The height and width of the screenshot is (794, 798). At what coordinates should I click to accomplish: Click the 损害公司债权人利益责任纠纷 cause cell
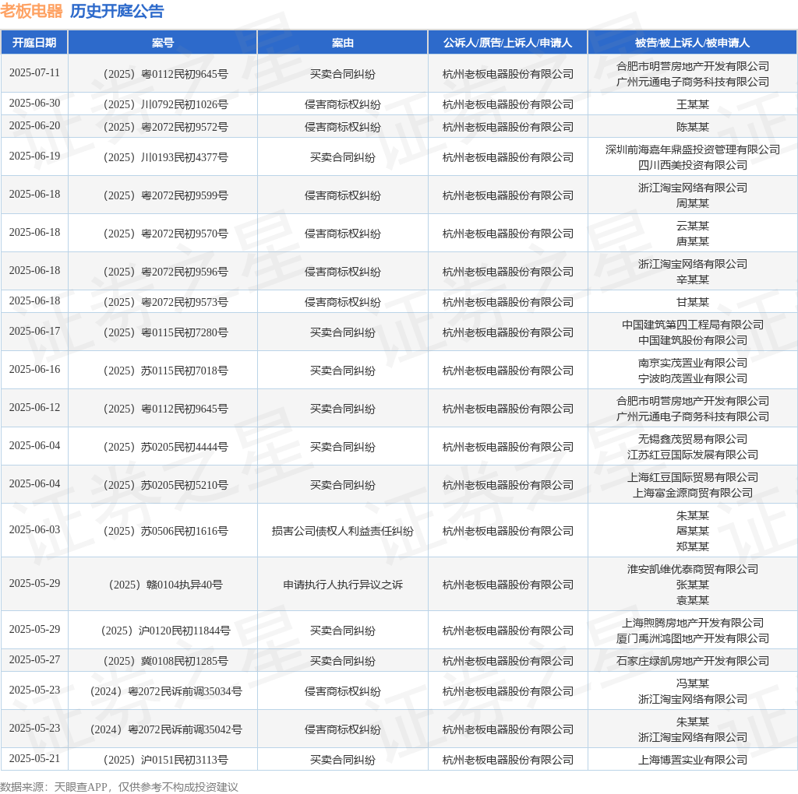[343, 531]
